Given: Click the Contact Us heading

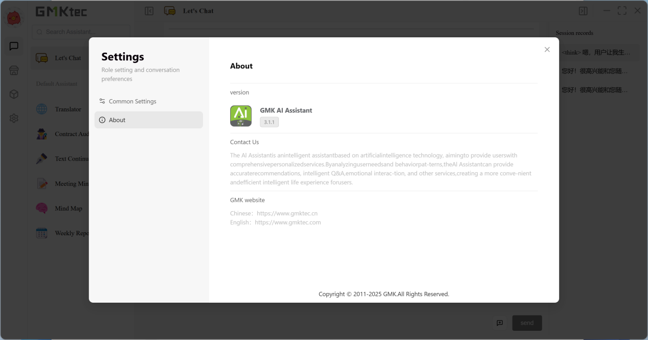Looking at the screenshot, I should [x=244, y=142].
